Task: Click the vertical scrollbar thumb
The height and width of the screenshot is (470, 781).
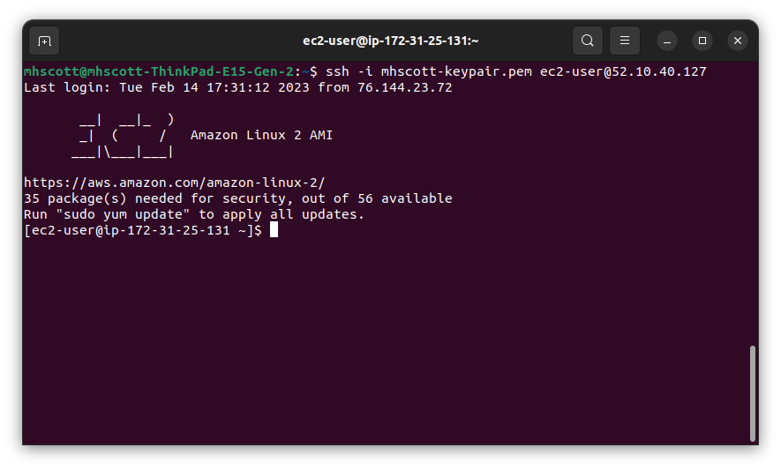Action: (x=753, y=393)
